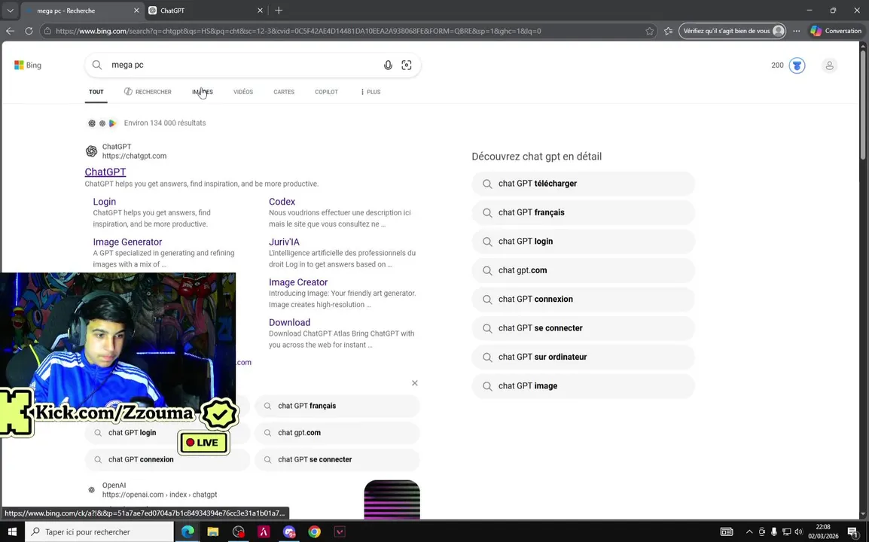This screenshot has height=542, width=869.
Task: Open the notification center icon
Action: (853, 531)
